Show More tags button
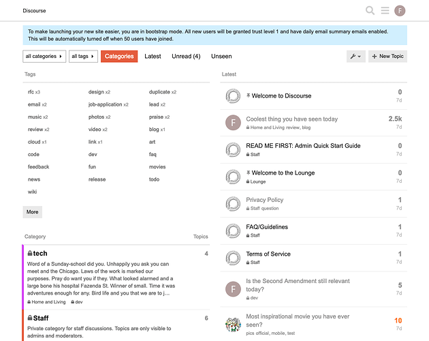Screen dimensions: 429x341 tap(32, 212)
